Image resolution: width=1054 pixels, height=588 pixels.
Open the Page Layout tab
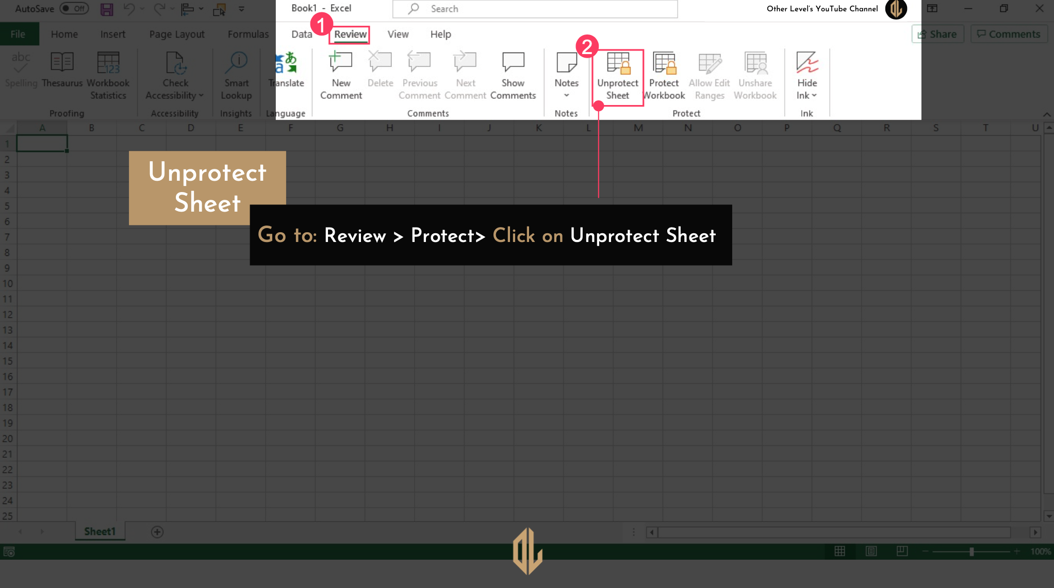click(x=177, y=34)
